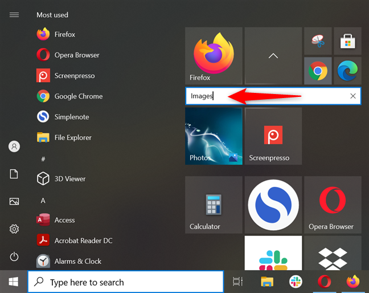Open the Simplenote tile
Image resolution: width=369 pixels, height=293 pixels.
pyautogui.click(x=273, y=205)
